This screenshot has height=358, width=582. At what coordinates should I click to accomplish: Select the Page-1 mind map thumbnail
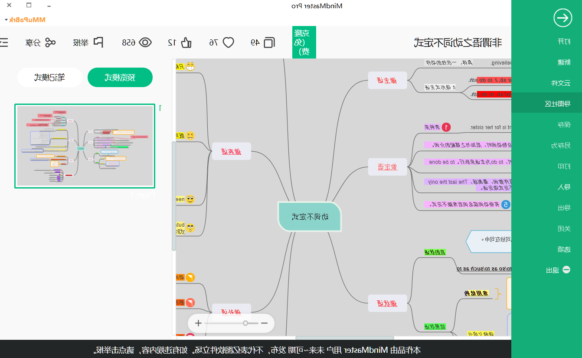coord(85,146)
